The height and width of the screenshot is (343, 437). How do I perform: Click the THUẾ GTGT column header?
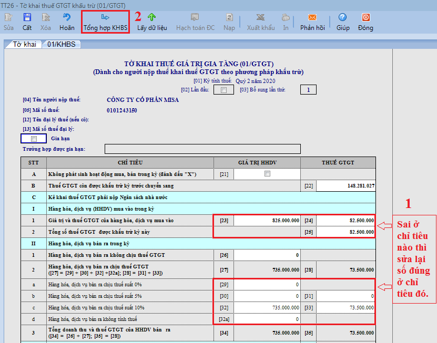(x=338, y=163)
